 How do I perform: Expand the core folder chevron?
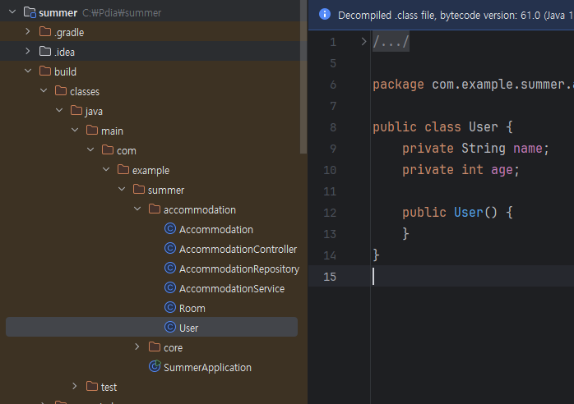(137, 347)
